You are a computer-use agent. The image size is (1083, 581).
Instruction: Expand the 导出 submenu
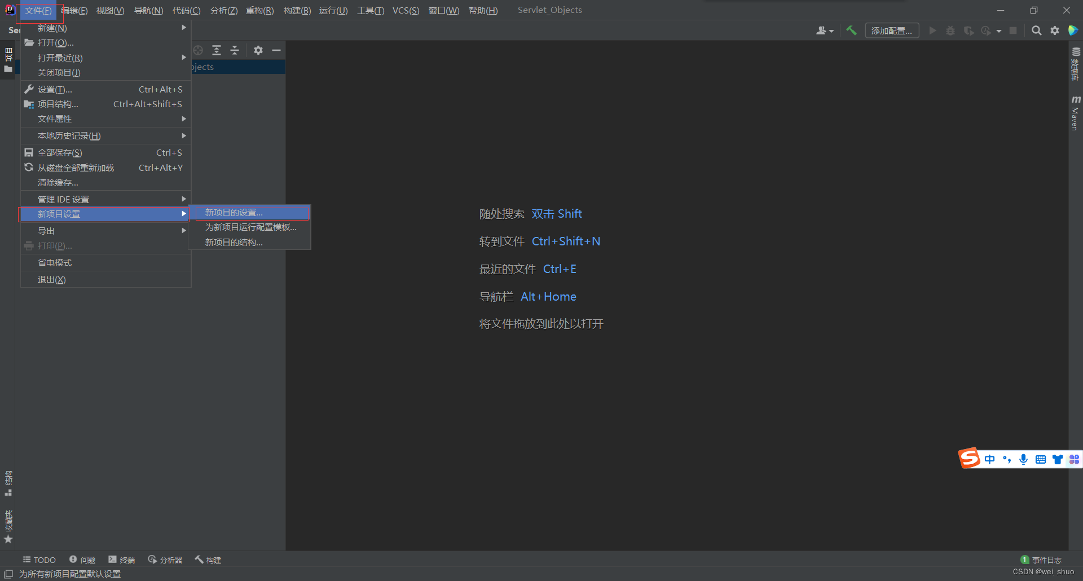pyautogui.click(x=105, y=231)
